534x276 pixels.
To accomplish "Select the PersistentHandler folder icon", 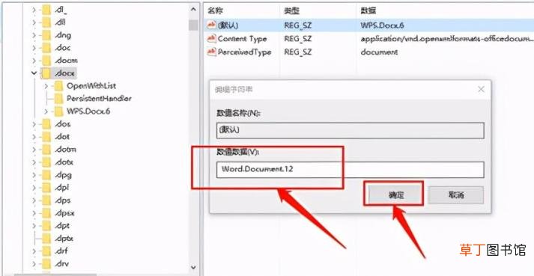I will [x=59, y=99].
